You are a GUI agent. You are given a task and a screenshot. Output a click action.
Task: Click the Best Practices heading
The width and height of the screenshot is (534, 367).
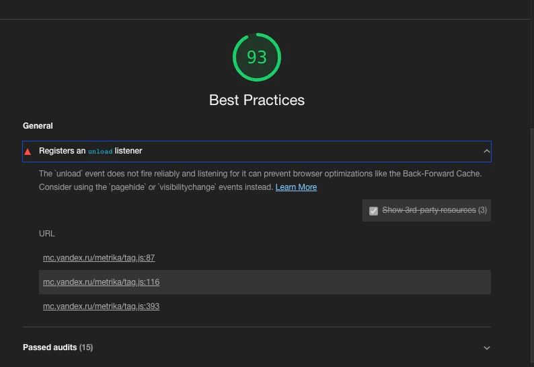pos(257,100)
